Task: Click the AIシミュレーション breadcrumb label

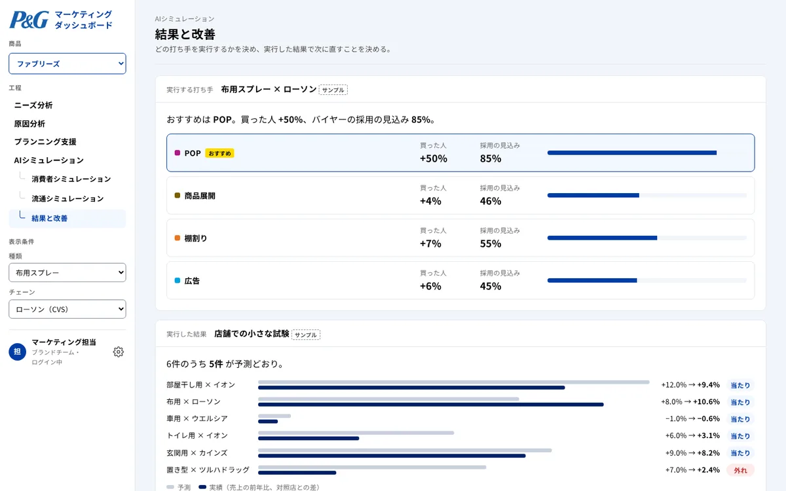Action: (x=185, y=19)
